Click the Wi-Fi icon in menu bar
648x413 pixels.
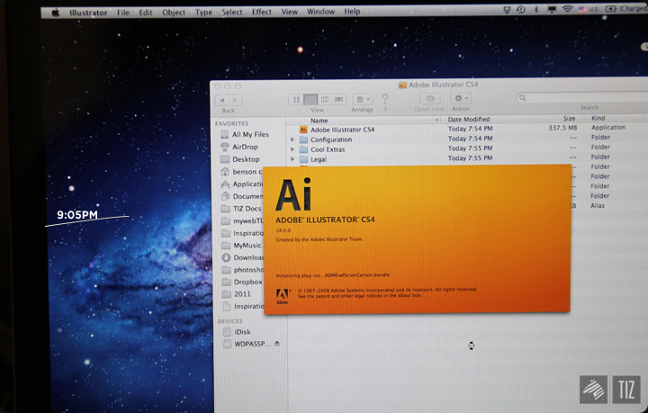pyautogui.click(x=568, y=10)
